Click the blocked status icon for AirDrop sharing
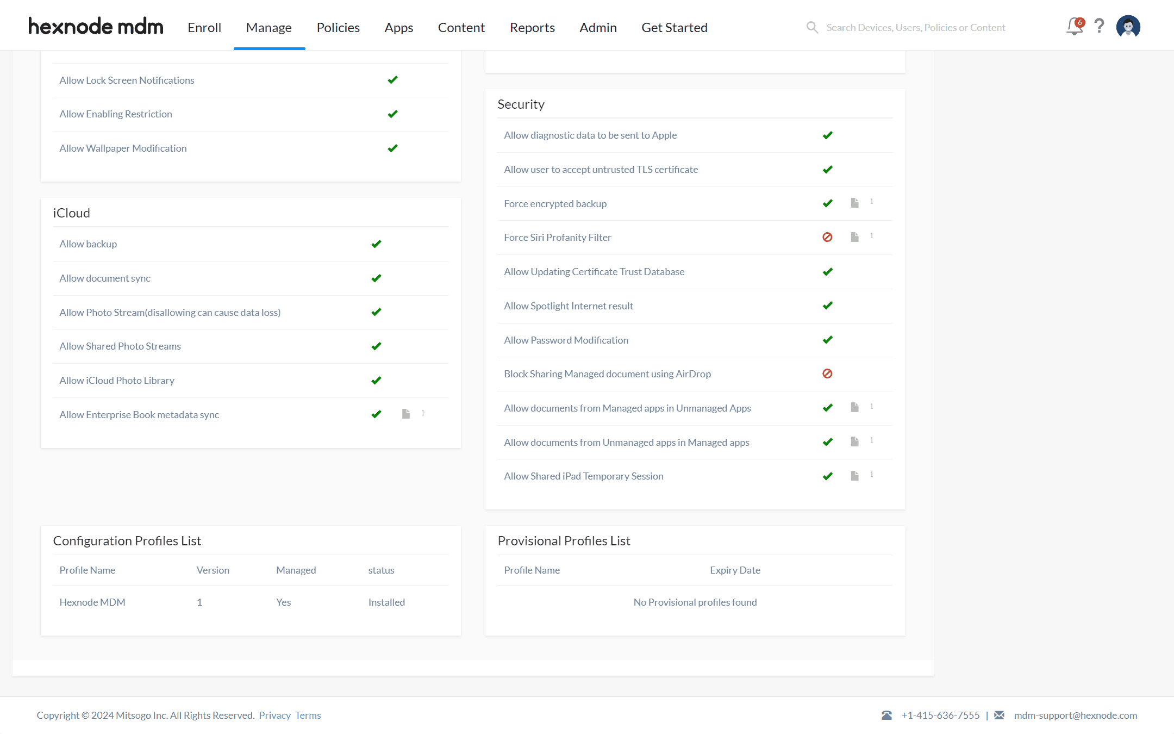This screenshot has height=734, width=1174. [827, 374]
